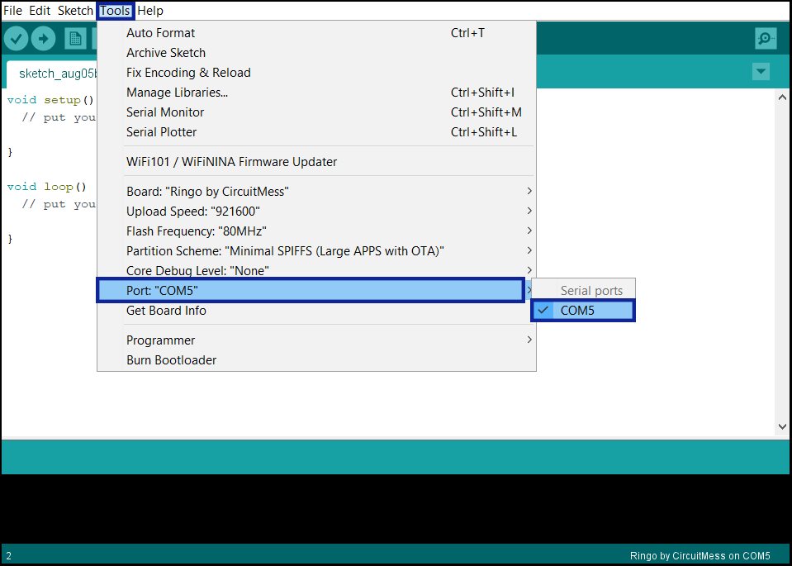Select Manage Libraries menu entry
This screenshot has height=566, width=792.
(177, 93)
